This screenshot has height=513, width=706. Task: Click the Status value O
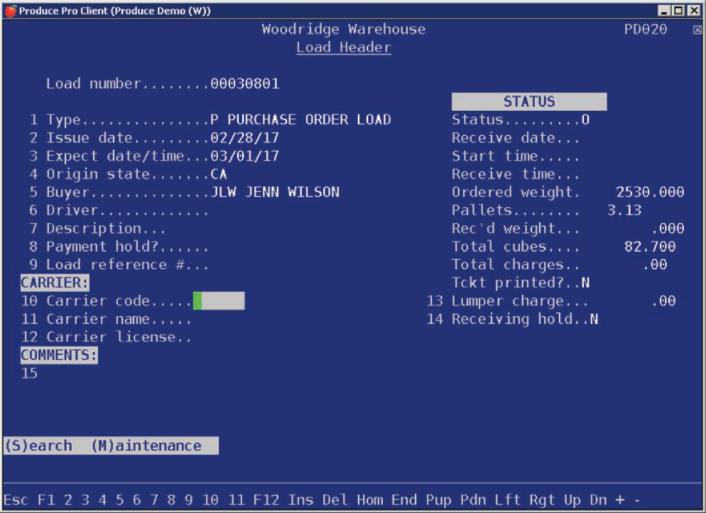pos(585,120)
